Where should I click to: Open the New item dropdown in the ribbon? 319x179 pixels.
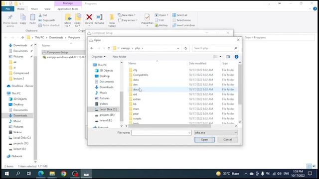tap(127, 15)
